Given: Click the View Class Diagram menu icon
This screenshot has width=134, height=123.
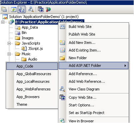Looking at the screenshot, I should coord(62,89).
